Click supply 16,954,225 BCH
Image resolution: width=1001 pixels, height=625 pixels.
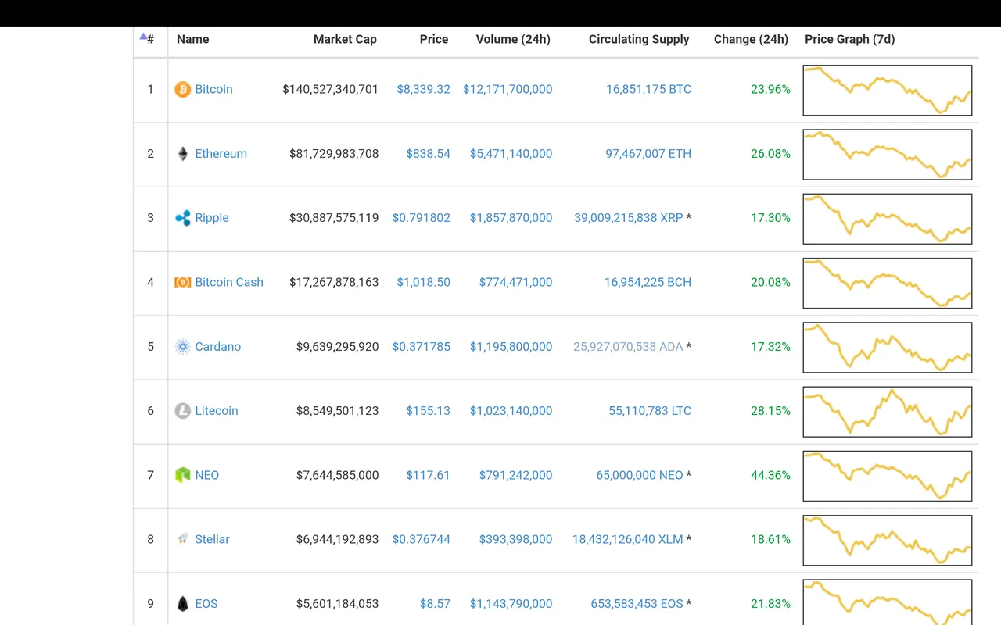(x=648, y=282)
